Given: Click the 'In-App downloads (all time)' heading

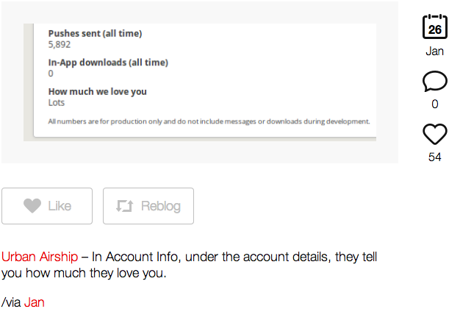Looking at the screenshot, I should (108, 63).
